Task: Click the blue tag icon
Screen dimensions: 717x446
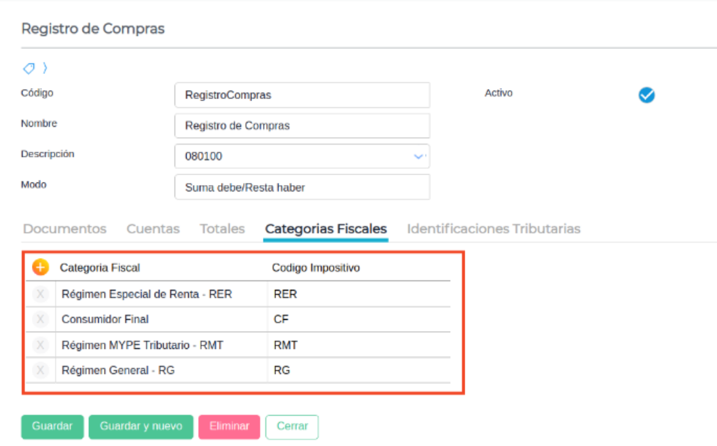Action: pyautogui.click(x=29, y=68)
